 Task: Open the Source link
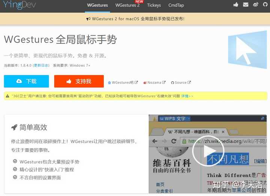tap(181, 82)
